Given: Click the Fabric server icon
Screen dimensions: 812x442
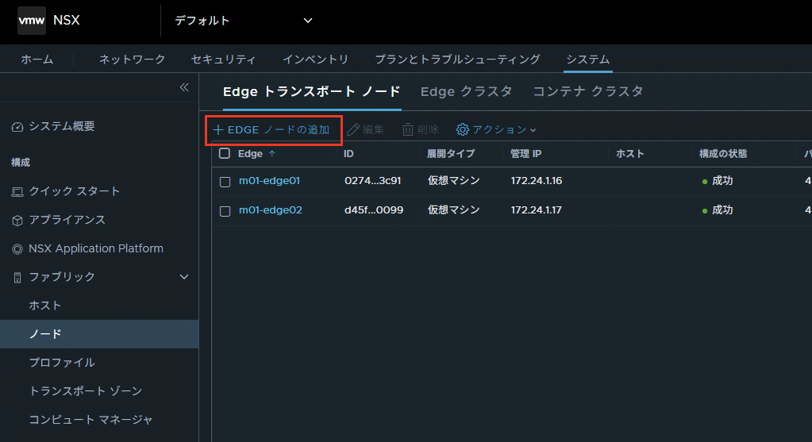Looking at the screenshot, I should click(17, 278).
